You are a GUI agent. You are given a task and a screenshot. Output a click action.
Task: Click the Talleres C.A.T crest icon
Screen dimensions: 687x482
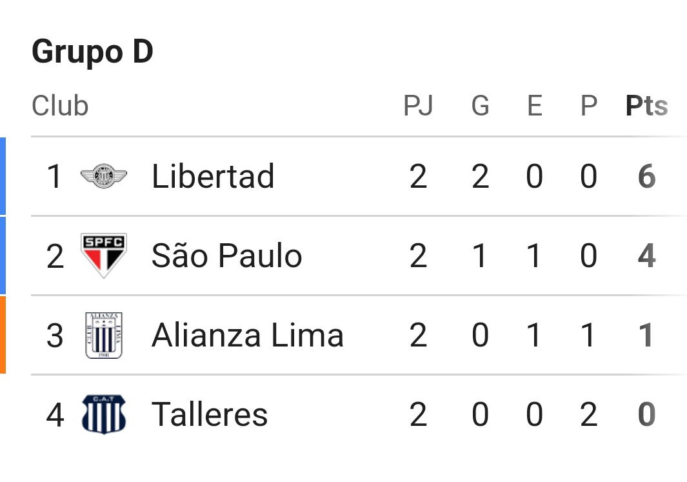104,414
